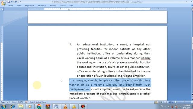Open the zoom dialog via 120% level

tap(171, 102)
